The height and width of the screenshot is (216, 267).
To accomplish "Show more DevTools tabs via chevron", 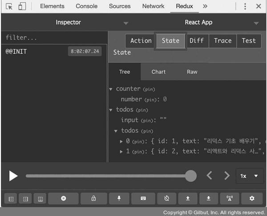I will point(205,6).
